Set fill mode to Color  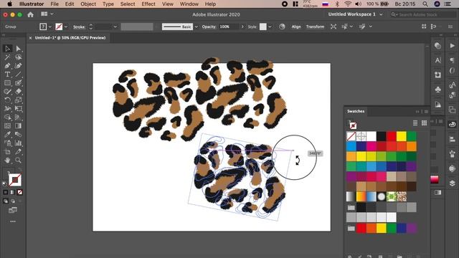click(6, 192)
